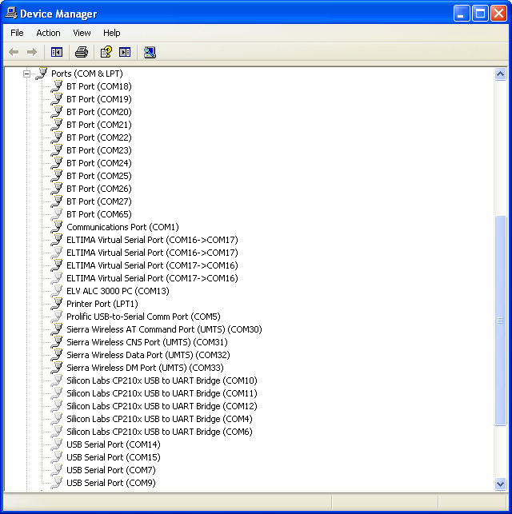Toggle the console tree pane toolbar icon
The width and height of the screenshot is (512, 514).
tap(57, 52)
